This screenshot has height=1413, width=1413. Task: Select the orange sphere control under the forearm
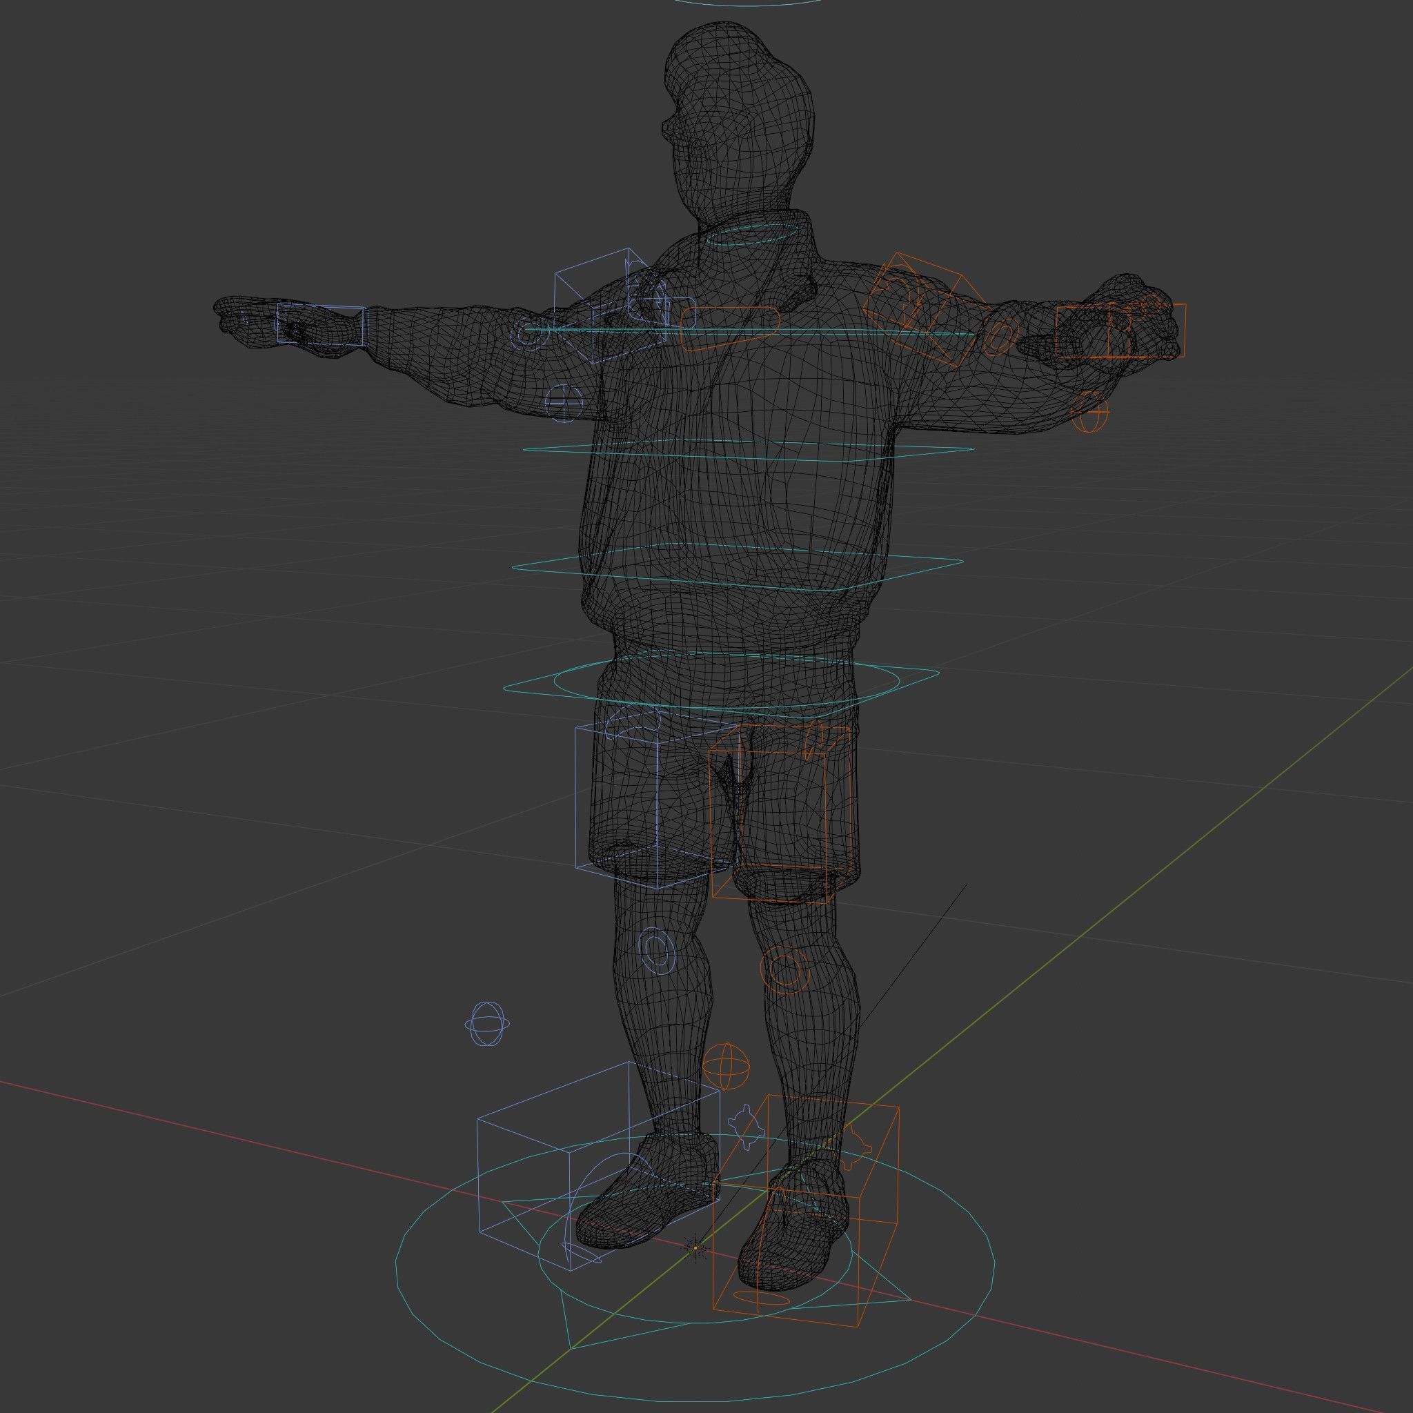tap(1089, 413)
